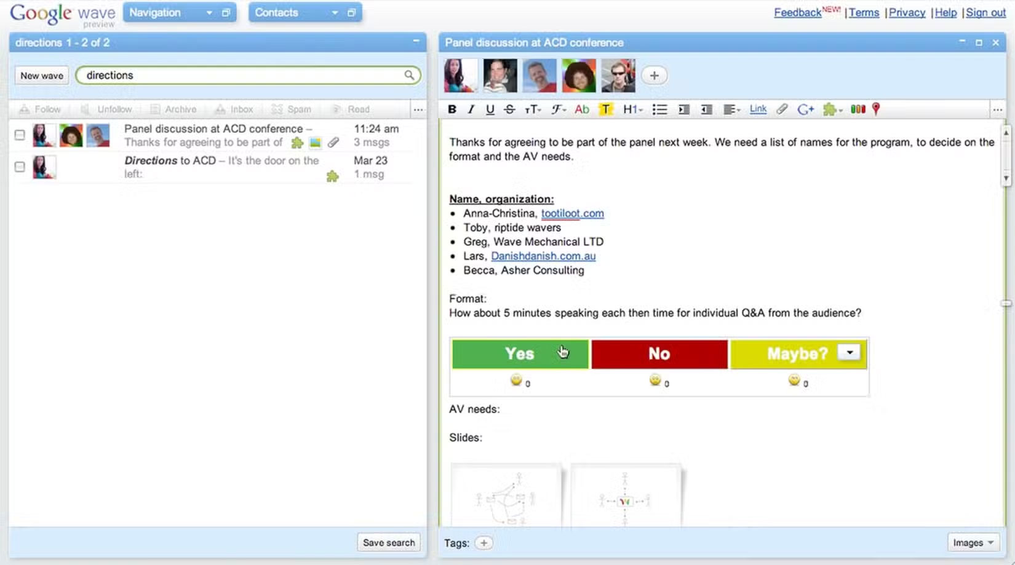The width and height of the screenshot is (1015, 565).
Task: Follow the Danishdanish.com.au link
Action: tap(543, 256)
